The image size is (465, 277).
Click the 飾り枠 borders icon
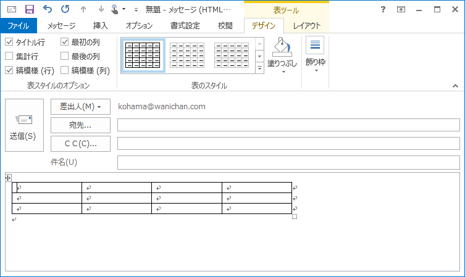pos(315,46)
